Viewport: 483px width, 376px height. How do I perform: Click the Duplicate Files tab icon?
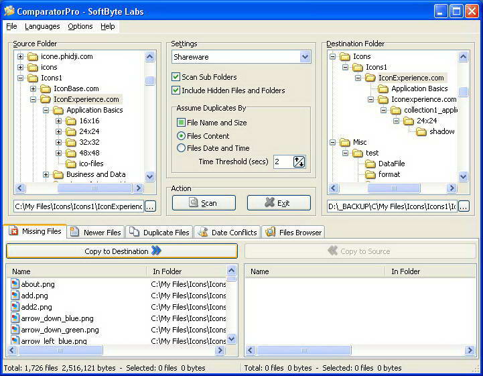(134, 232)
